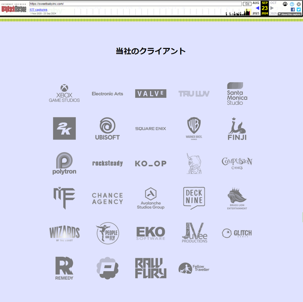The width and height of the screenshot is (303, 302).
Task: Select the Chance Agency logo
Action: click(x=108, y=198)
